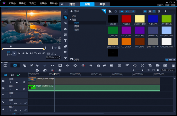
Task: Open the 文件(F) menu
Action: pyautogui.click(x=12, y=3)
